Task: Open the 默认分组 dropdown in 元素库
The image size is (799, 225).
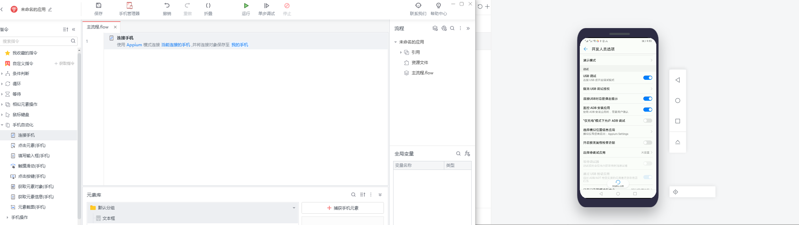Action: click(294, 208)
